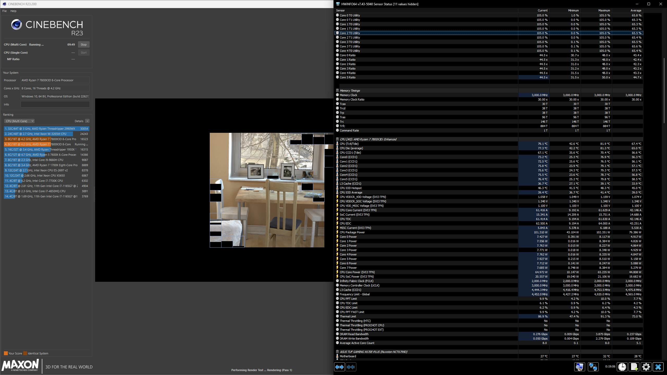Click the screen capture monitor-magnifier icon

pyautogui.click(x=580, y=367)
